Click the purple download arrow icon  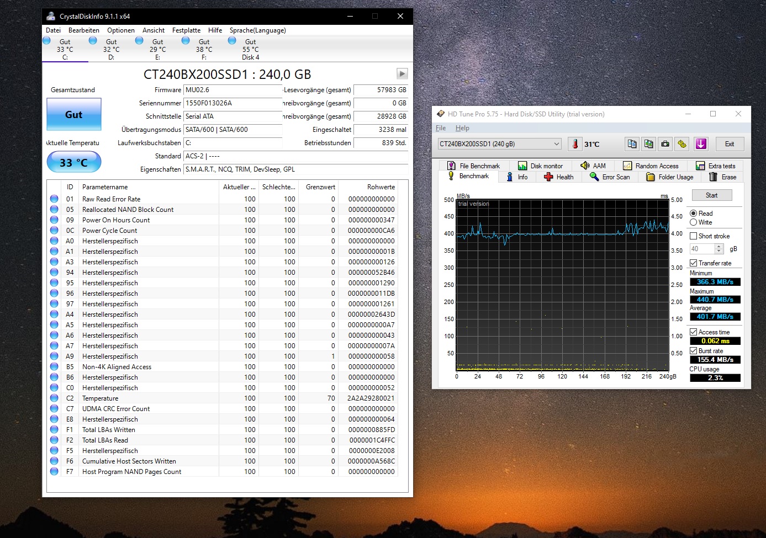(701, 144)
